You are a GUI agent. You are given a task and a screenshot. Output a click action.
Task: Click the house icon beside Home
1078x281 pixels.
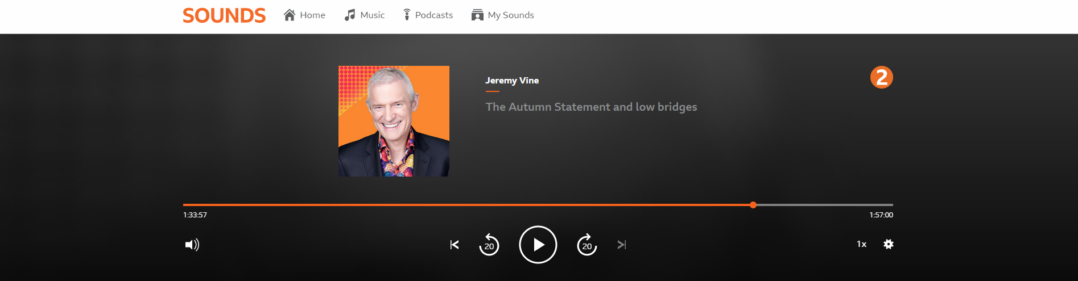[x=290, y=15]
